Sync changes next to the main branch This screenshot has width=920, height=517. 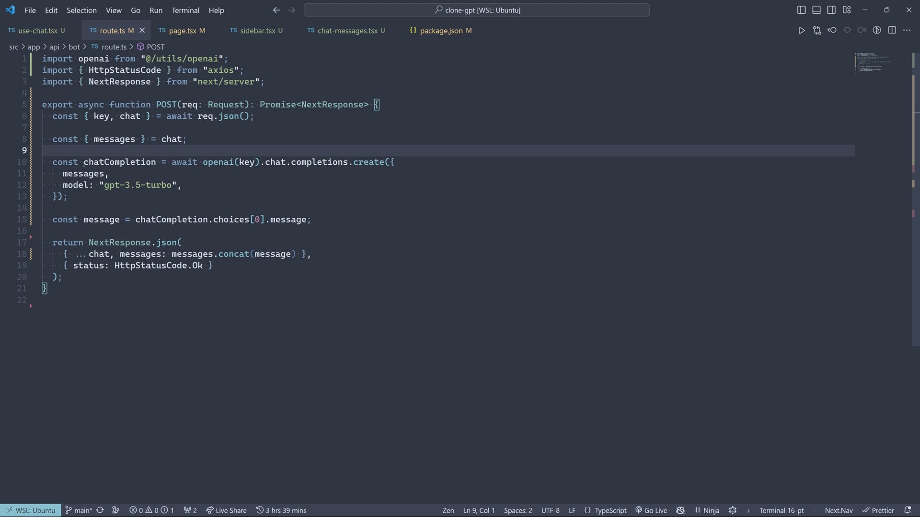[100, 510]
